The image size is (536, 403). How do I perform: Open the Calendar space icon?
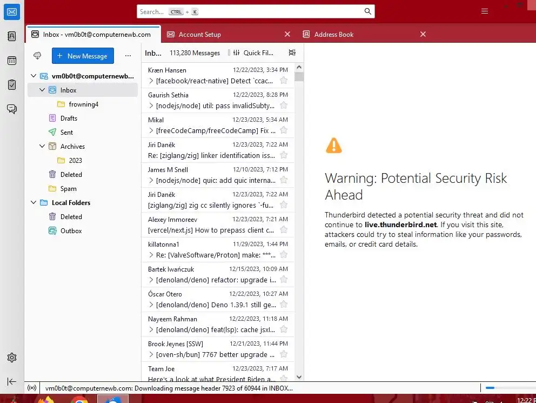point(12,61)
